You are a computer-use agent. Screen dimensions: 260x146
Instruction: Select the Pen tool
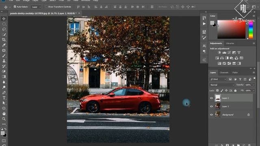tap(4, 92)
